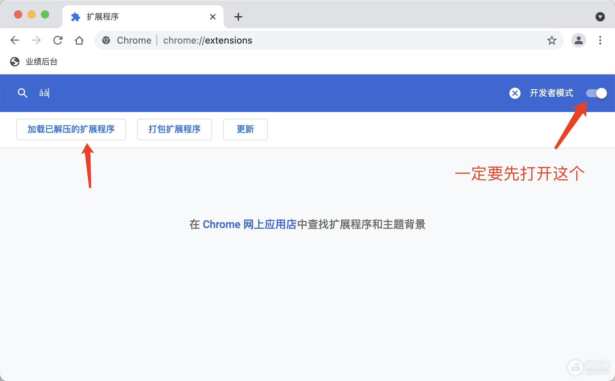Expand the tab search dropdown arrow
The image size is (615, 381).
click(x=600, y=17)
